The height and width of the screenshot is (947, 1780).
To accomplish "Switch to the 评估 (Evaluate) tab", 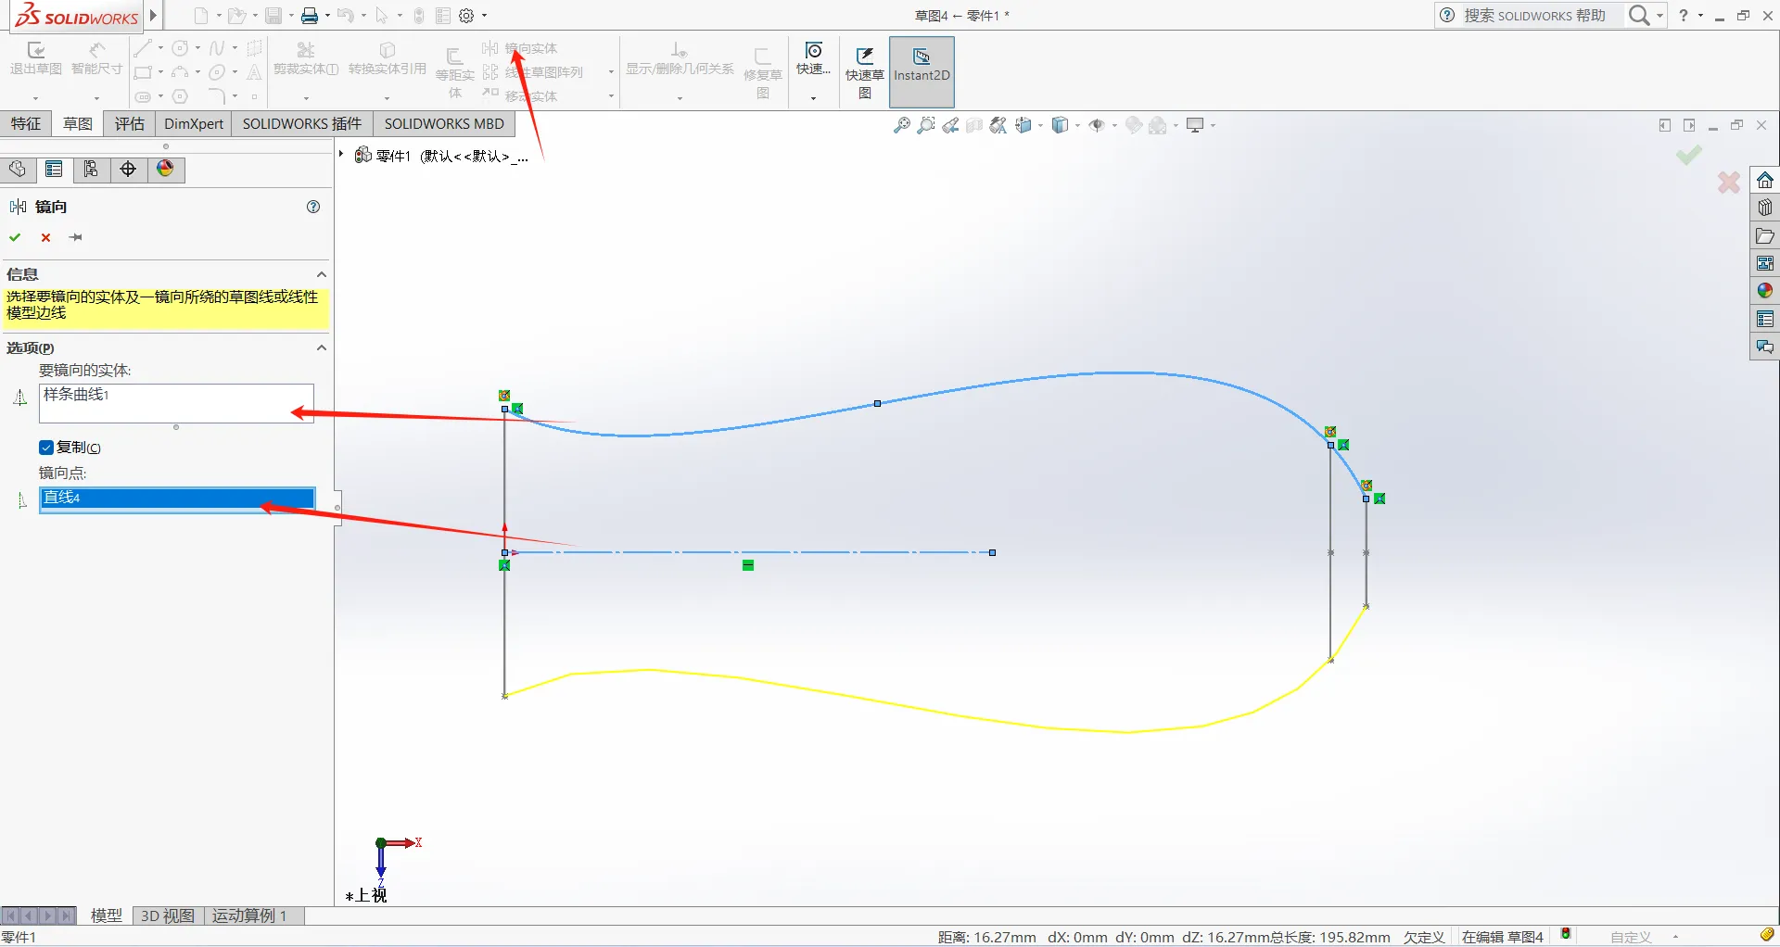I will click(x=130, y=124).
